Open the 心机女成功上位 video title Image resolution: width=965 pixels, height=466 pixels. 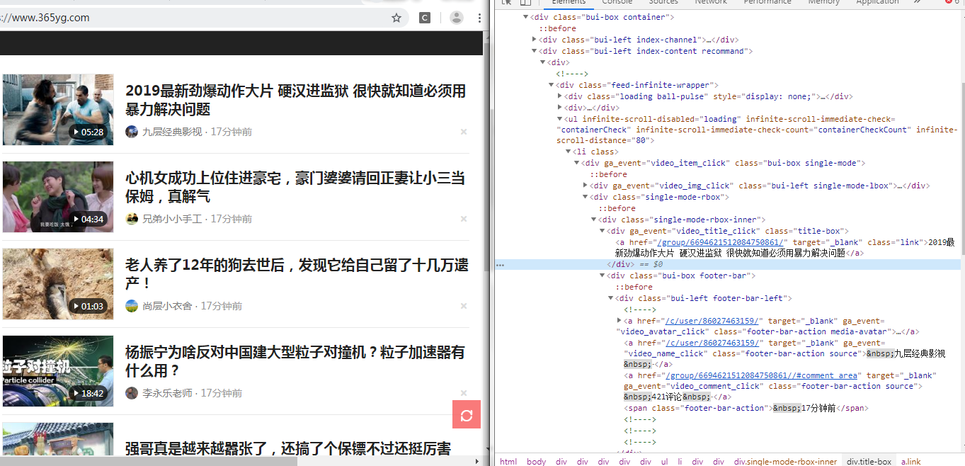click(296, 187)
